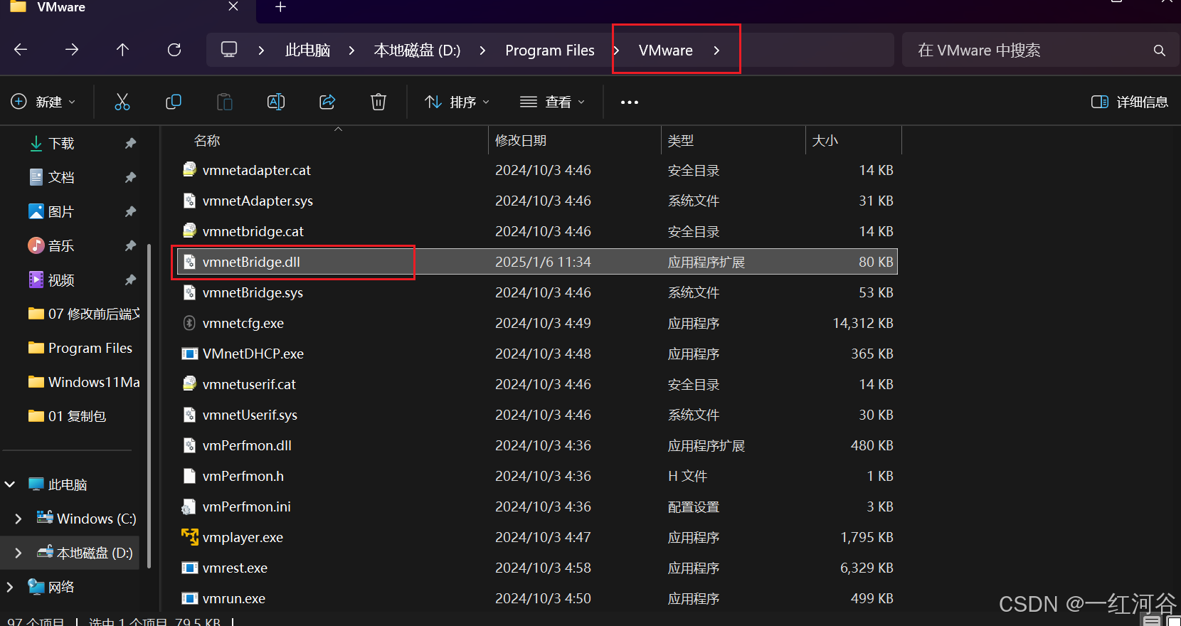Image resolution: width=1181 pixels, height=626 pixels.
Task: Open the 07 修改前后端 folder in sidebar
Action: point(84,314)
